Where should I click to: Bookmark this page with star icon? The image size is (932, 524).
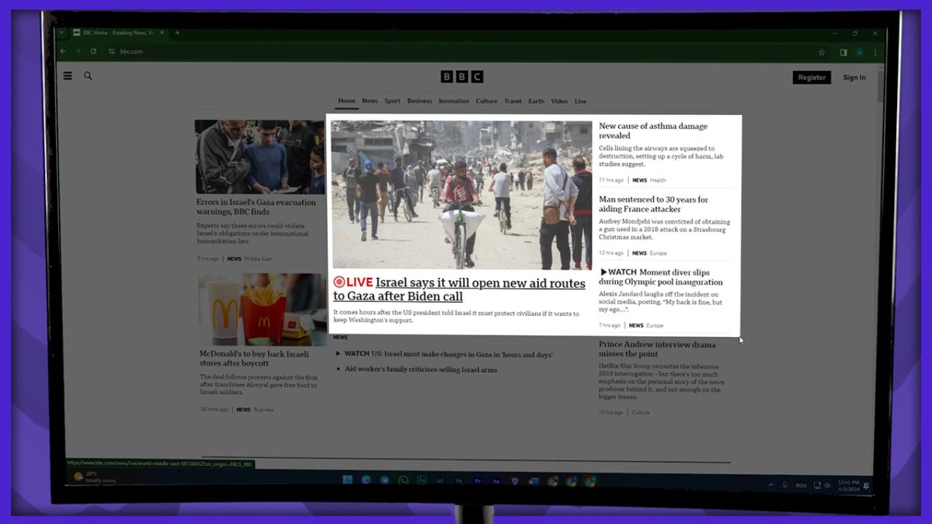822,53
